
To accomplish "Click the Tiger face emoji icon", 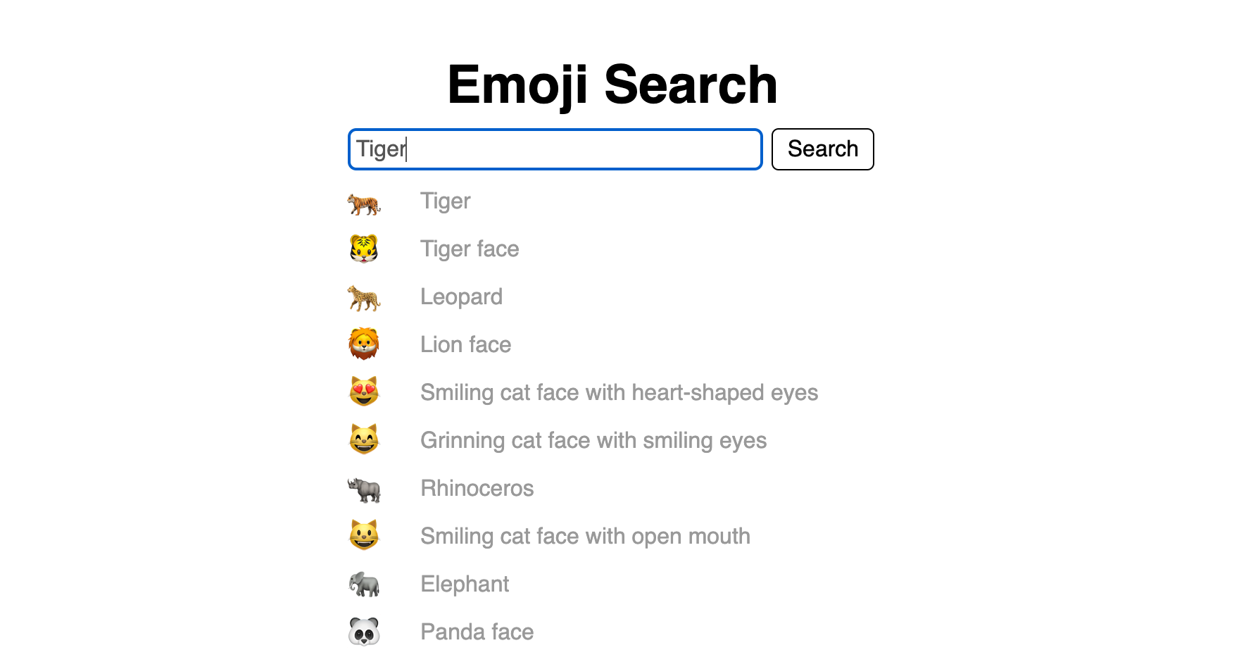I will 365,249.
